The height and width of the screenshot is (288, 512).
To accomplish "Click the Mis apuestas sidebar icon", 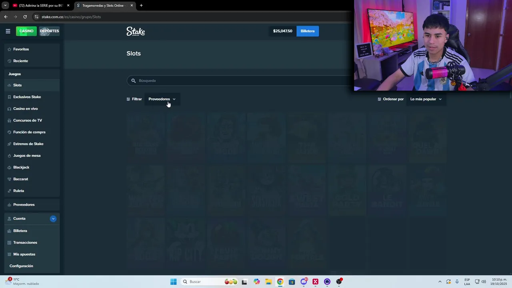I will [10, 254].
